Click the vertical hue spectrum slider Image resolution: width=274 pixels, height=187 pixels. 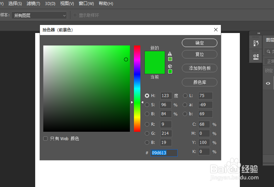pyautogui.click(x=137, y=89)
